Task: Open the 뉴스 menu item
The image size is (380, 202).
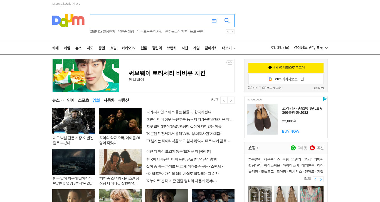Action: click(78, 48)
